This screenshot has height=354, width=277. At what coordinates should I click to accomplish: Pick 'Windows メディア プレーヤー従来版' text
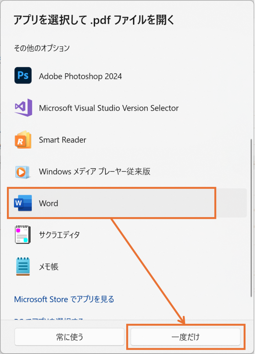(x=95, y=171)
